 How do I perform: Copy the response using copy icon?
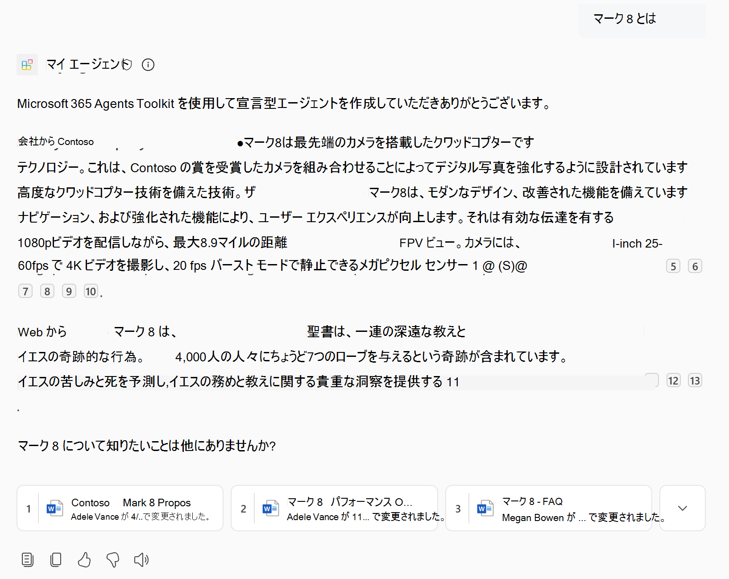pyautogui.click(x=56, y=560)
